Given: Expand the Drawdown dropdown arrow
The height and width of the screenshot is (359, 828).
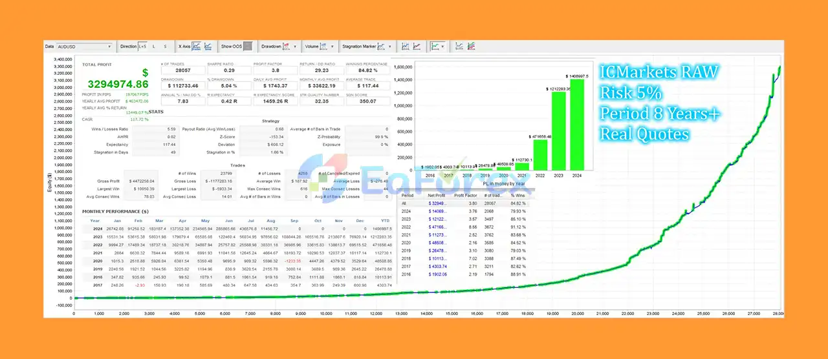Looking at the screenshot, I should pos(295,46).
